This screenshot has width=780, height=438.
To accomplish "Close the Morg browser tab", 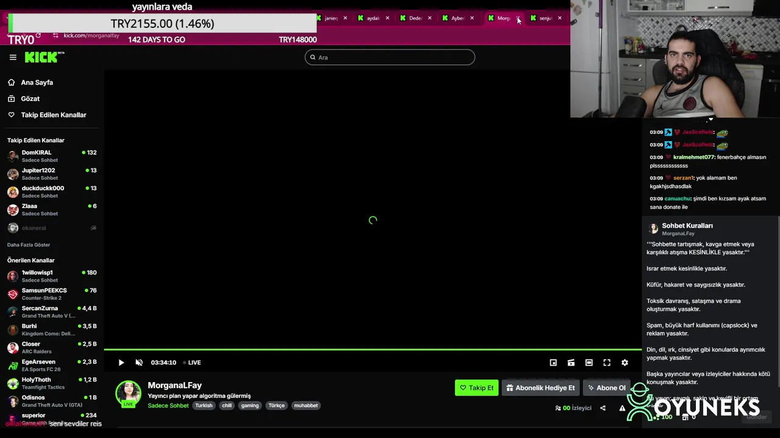I will coord(519,18).
